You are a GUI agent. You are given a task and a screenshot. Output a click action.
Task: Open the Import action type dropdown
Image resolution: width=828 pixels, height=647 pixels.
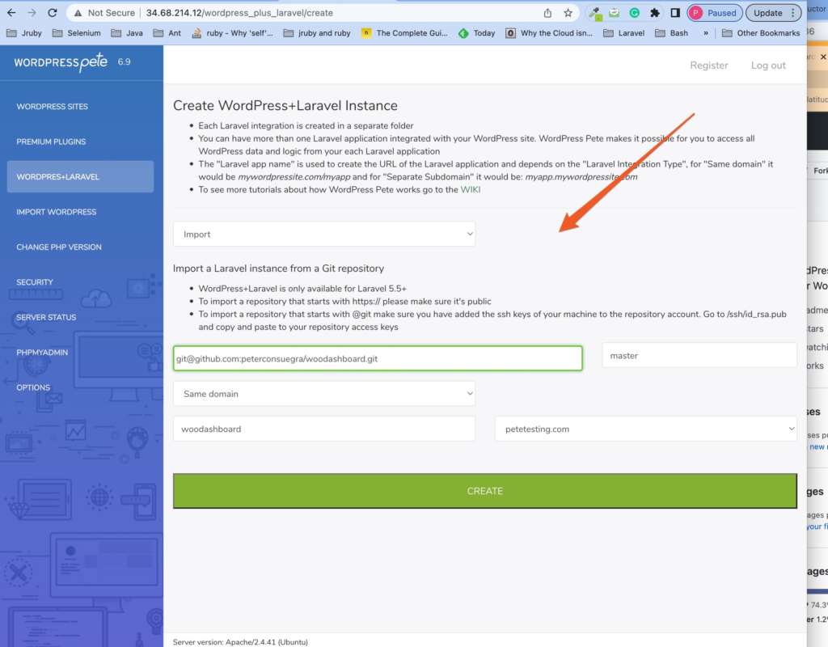[x=324, y=235]
